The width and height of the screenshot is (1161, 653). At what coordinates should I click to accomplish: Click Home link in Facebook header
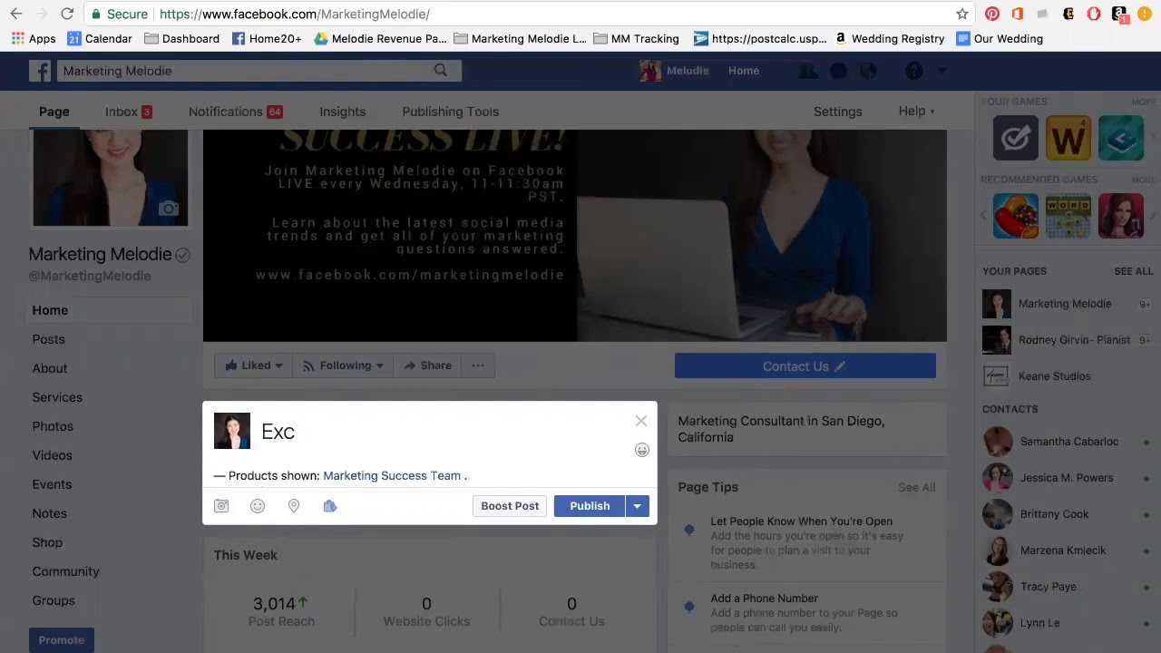(743, 71)
